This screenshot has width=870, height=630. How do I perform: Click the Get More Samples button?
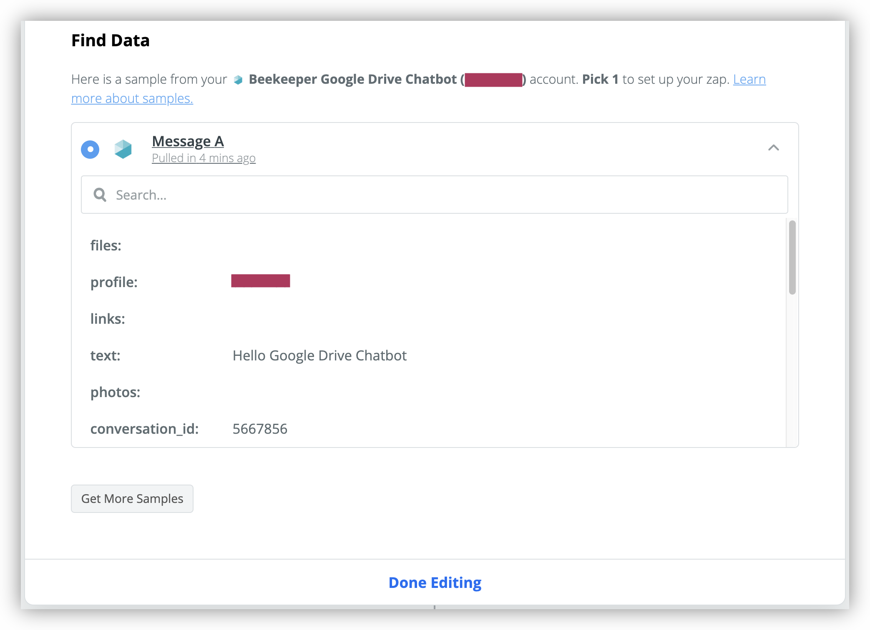[132, 499]
